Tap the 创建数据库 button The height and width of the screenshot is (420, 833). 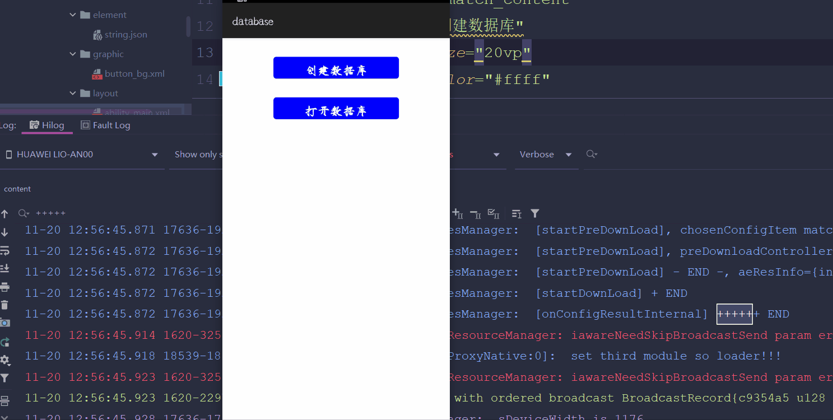[336, 68]
